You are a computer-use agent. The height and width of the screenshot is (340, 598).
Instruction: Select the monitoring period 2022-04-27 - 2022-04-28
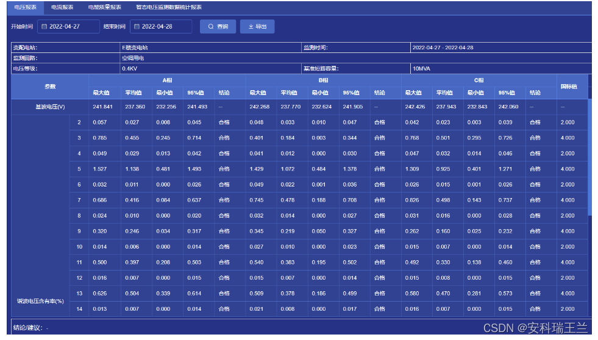click(x=443, y=48)
